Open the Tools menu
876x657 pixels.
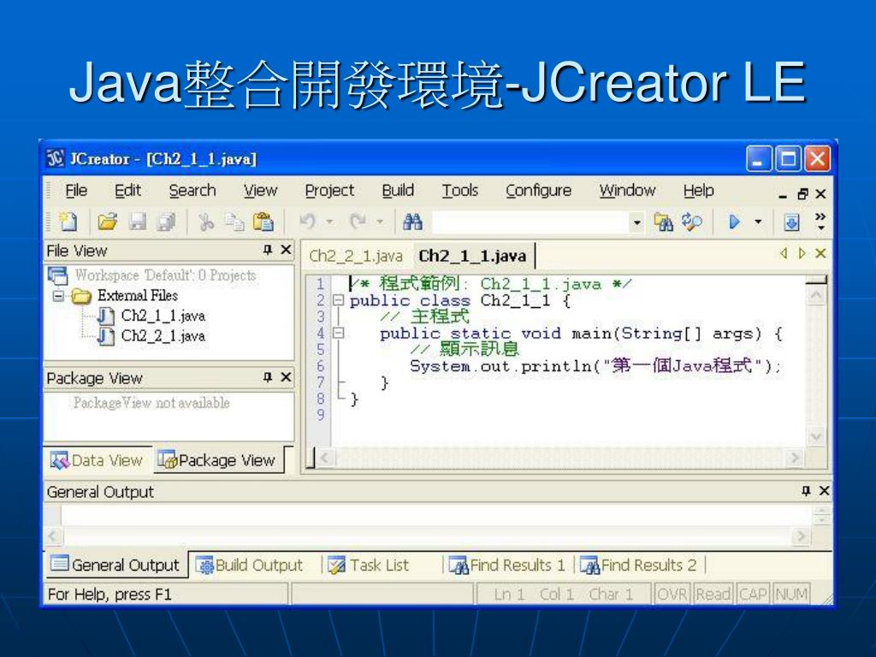459,191
